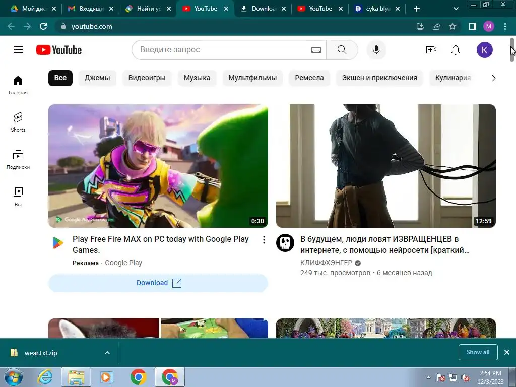Go to Главная in sidebar
The height and width of the screenshot is (387, 516).
(x=18, y=85)
